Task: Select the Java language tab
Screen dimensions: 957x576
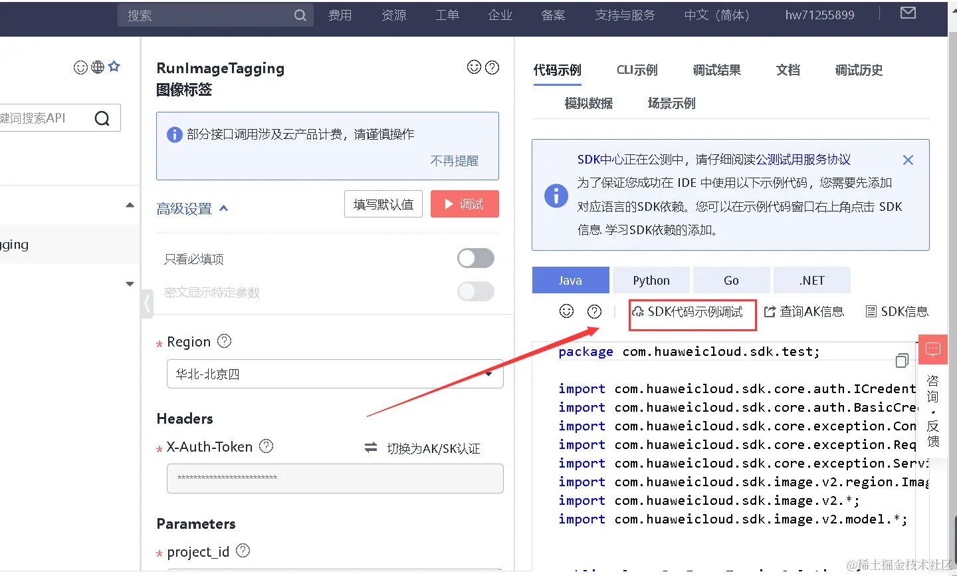Action: pyautogui.click(x=570, y=280)
